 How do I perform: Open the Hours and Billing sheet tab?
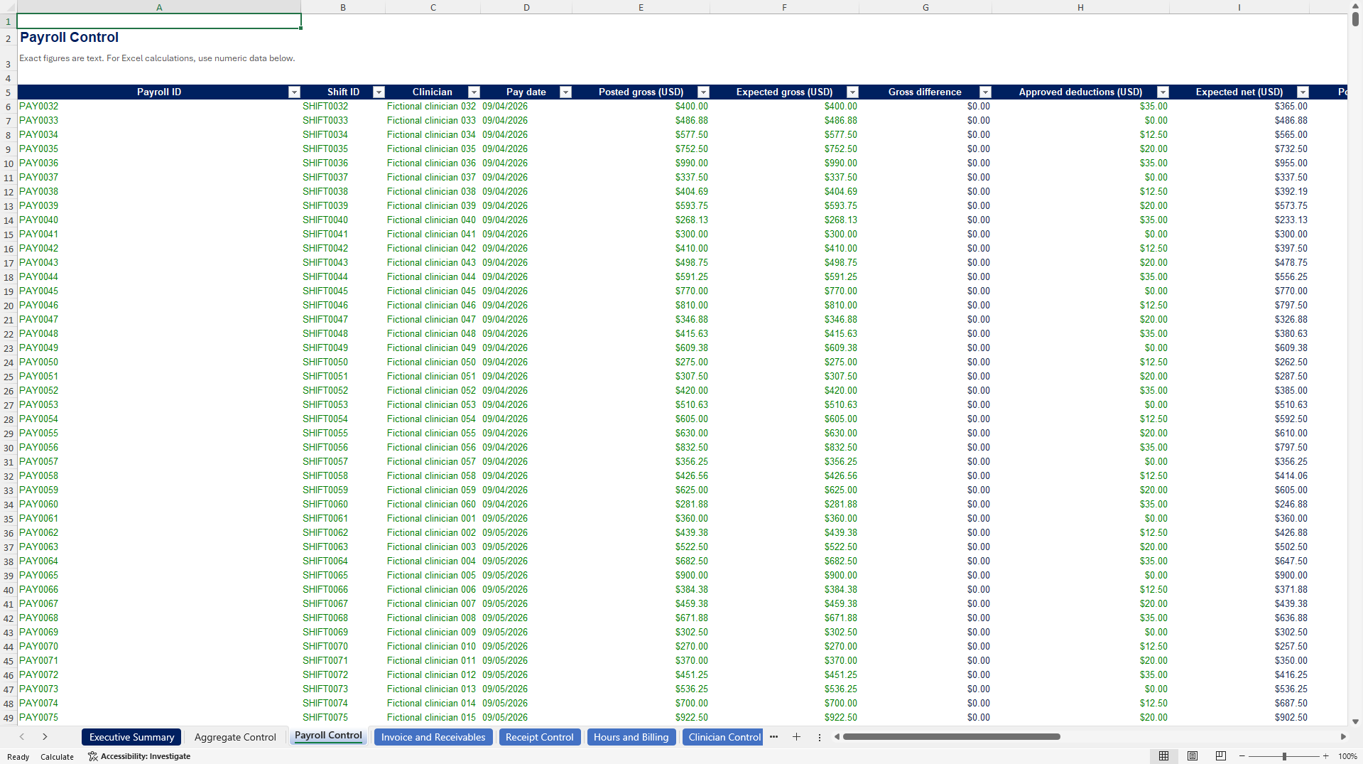coord(631,737)
